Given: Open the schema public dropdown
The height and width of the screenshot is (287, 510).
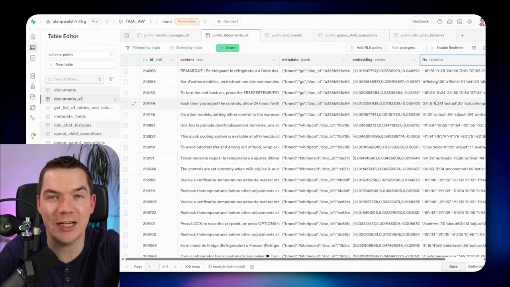Looking at the screenshot, I should [x=80, y=55].
